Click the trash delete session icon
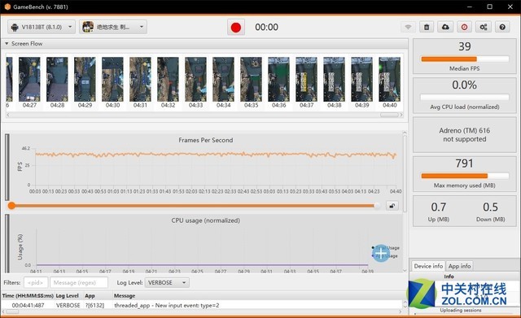Screen dimensions: 521x318 click(x=427, y=27)
